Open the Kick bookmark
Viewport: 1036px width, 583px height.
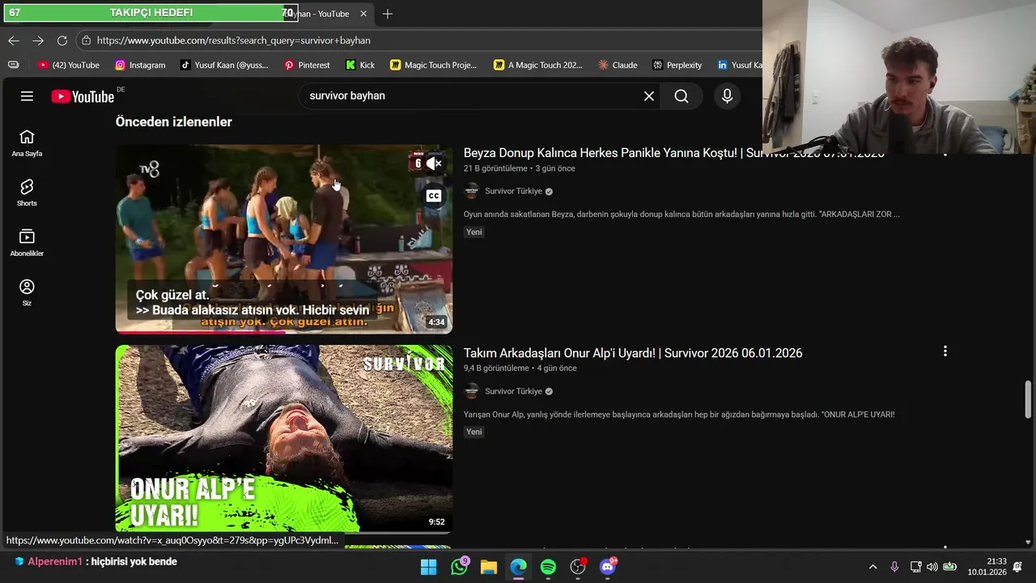coord(360,65)
